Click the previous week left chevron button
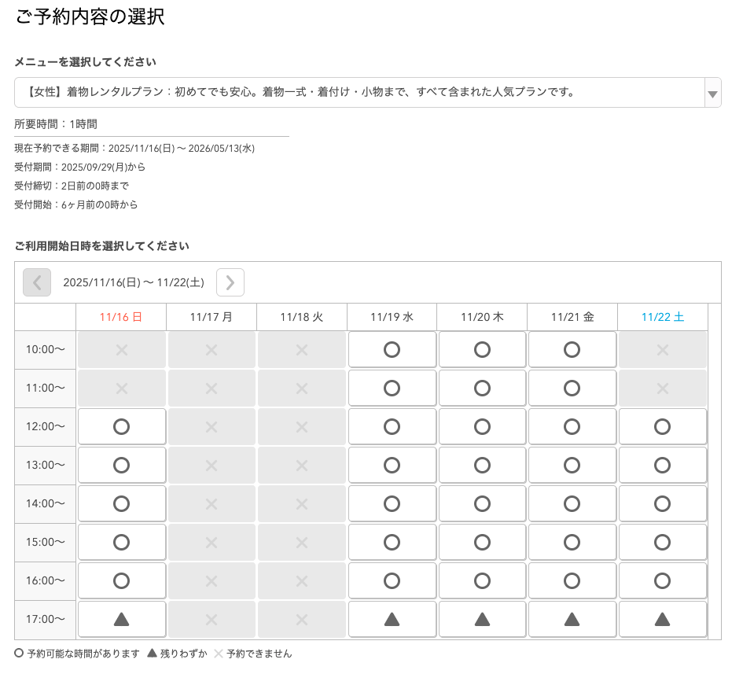This screenshot has height=674, width=743. pos(37,282)
